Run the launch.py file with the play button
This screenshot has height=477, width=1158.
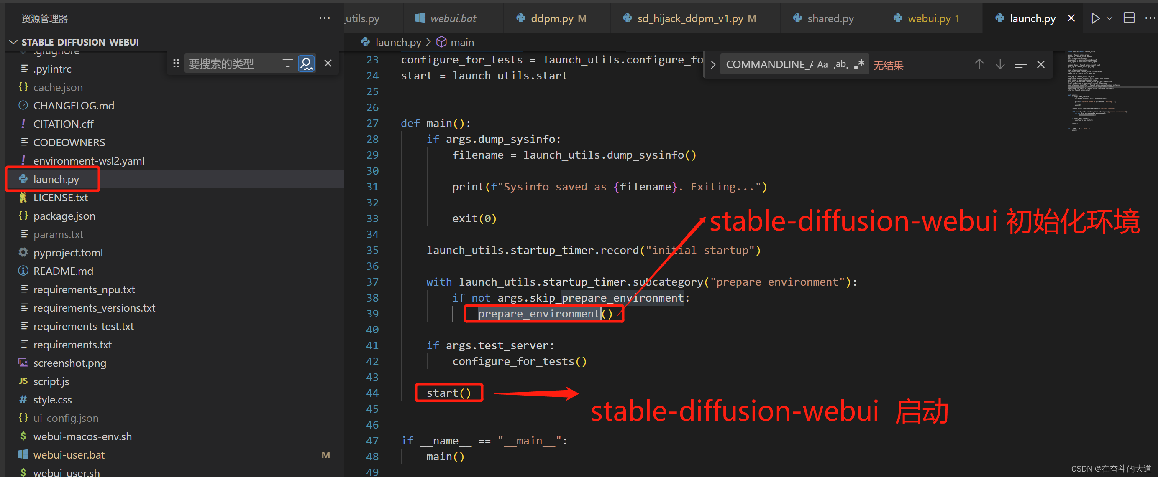point(1096,18)
